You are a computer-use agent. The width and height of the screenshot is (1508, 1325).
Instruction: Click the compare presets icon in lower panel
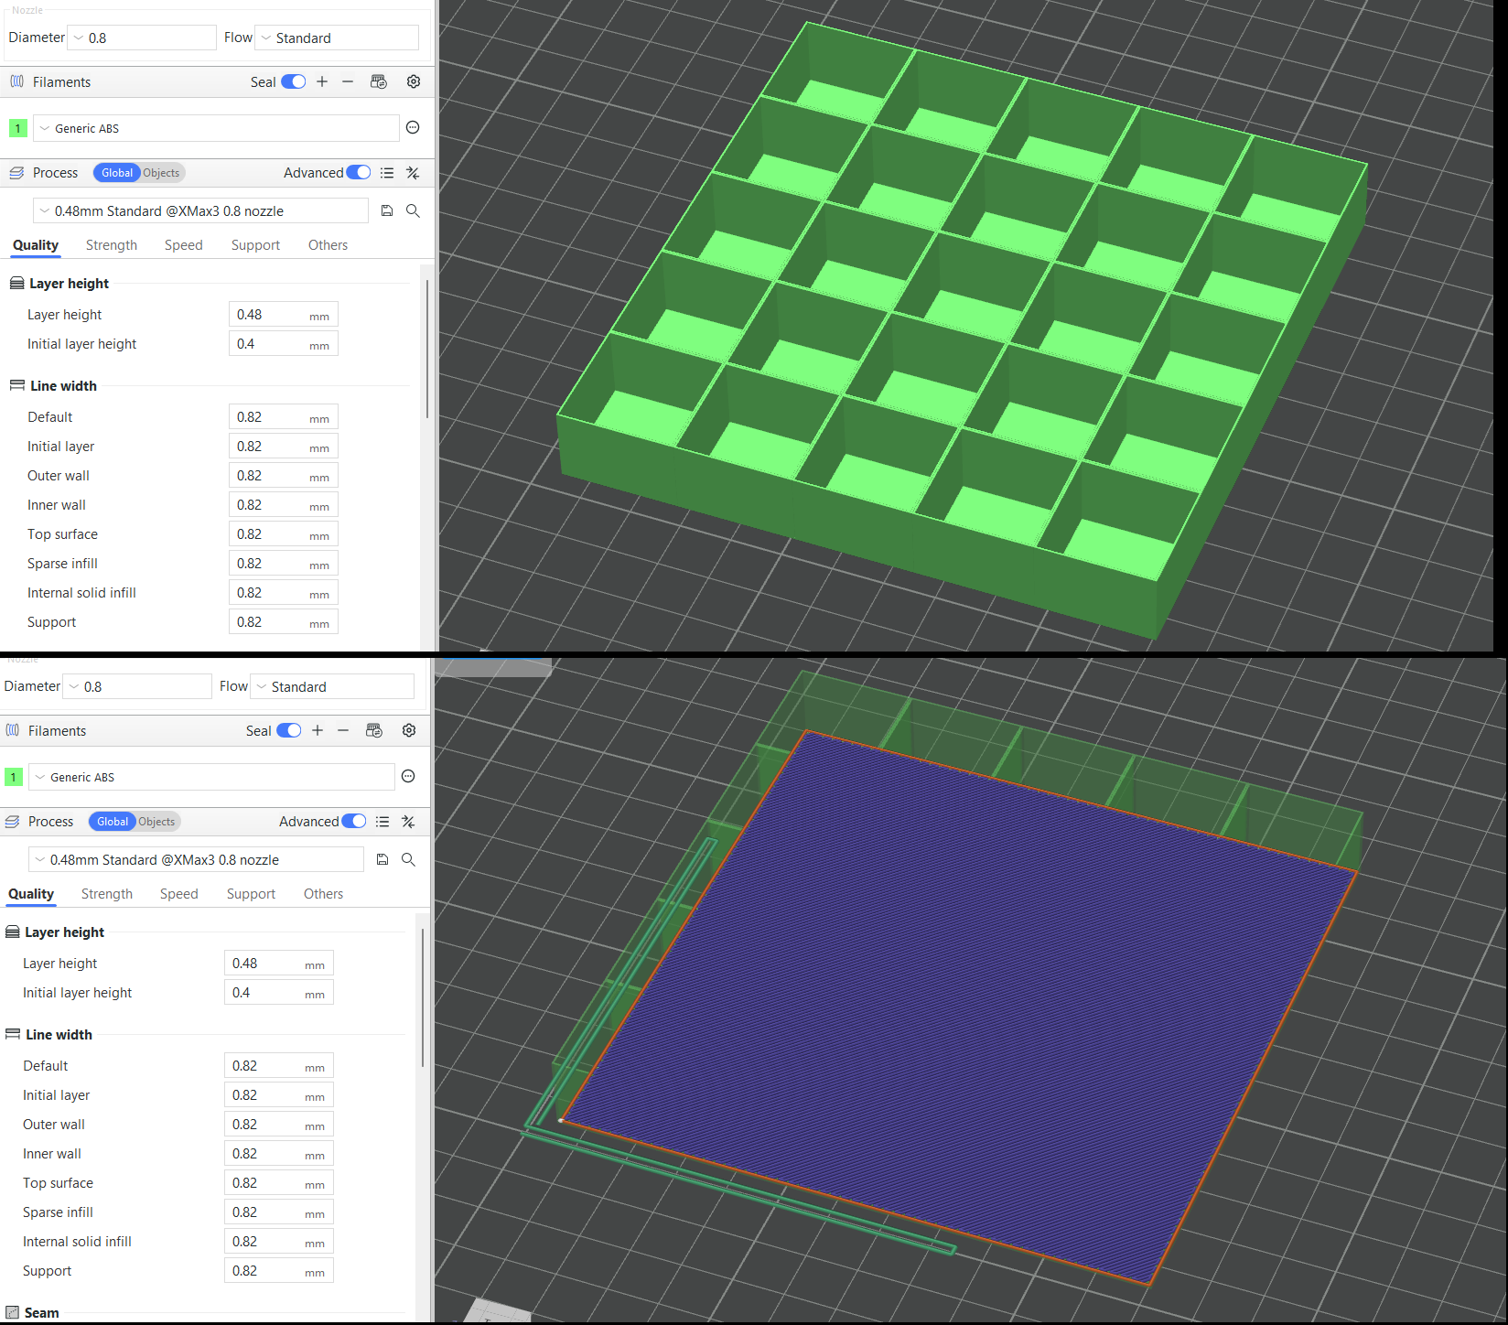408,822
